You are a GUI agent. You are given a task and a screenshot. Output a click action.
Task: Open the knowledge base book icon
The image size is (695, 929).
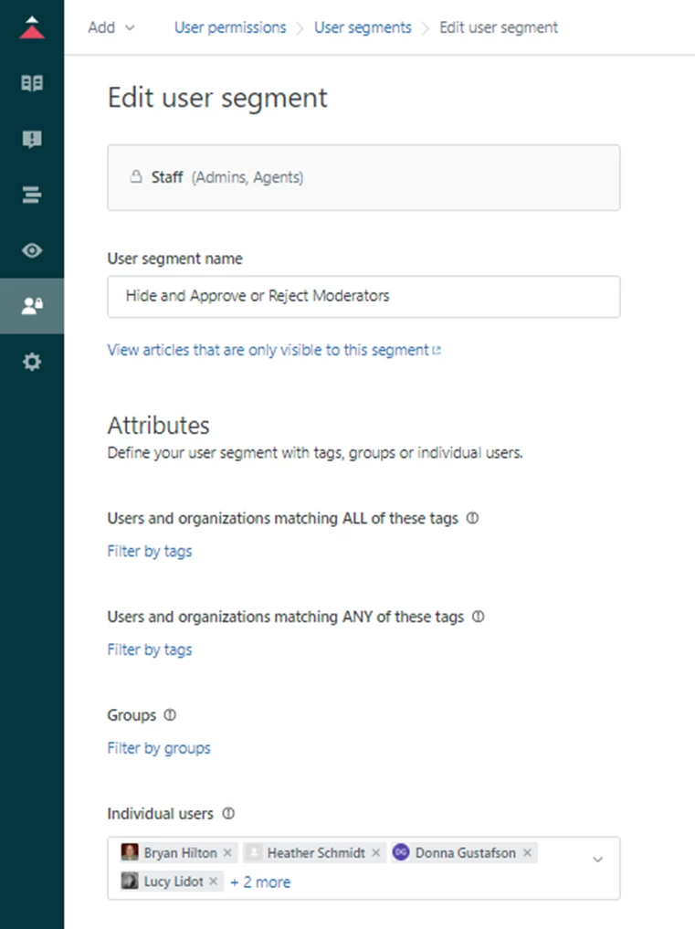[32, 83]
